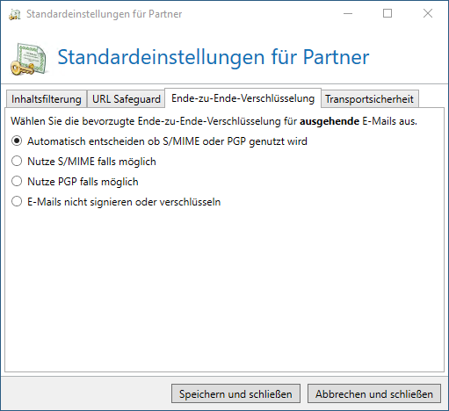
Task: Click the instruction text about ausgehende E-Mails
Action: click(x=214, y=121)
